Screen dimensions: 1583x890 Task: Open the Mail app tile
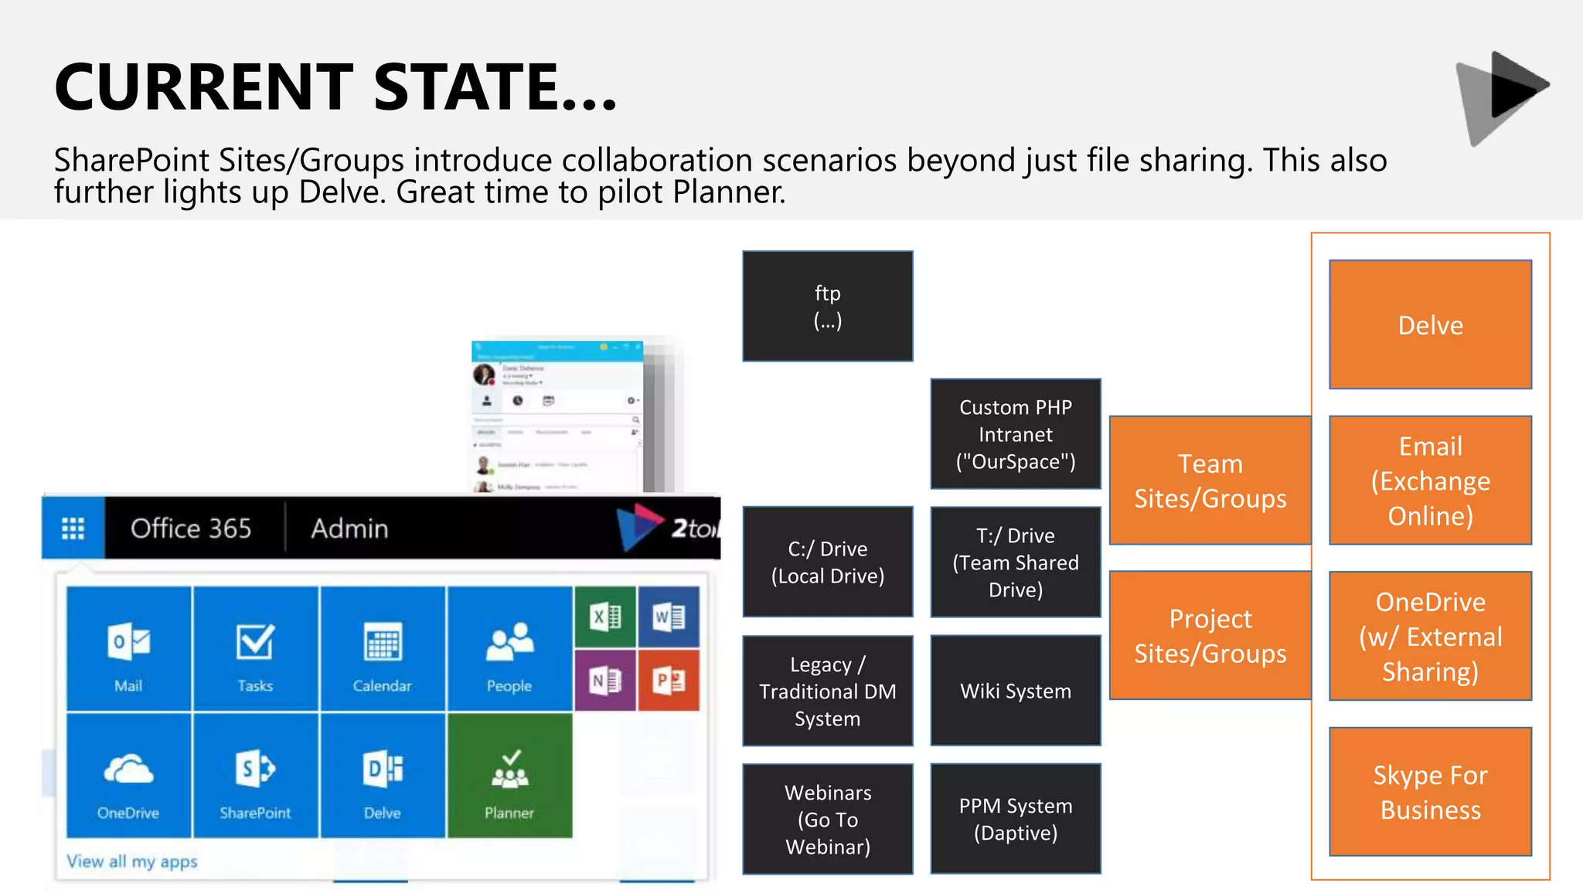(128, 648)
